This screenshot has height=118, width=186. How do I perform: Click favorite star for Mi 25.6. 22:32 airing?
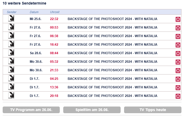[178, 19]
